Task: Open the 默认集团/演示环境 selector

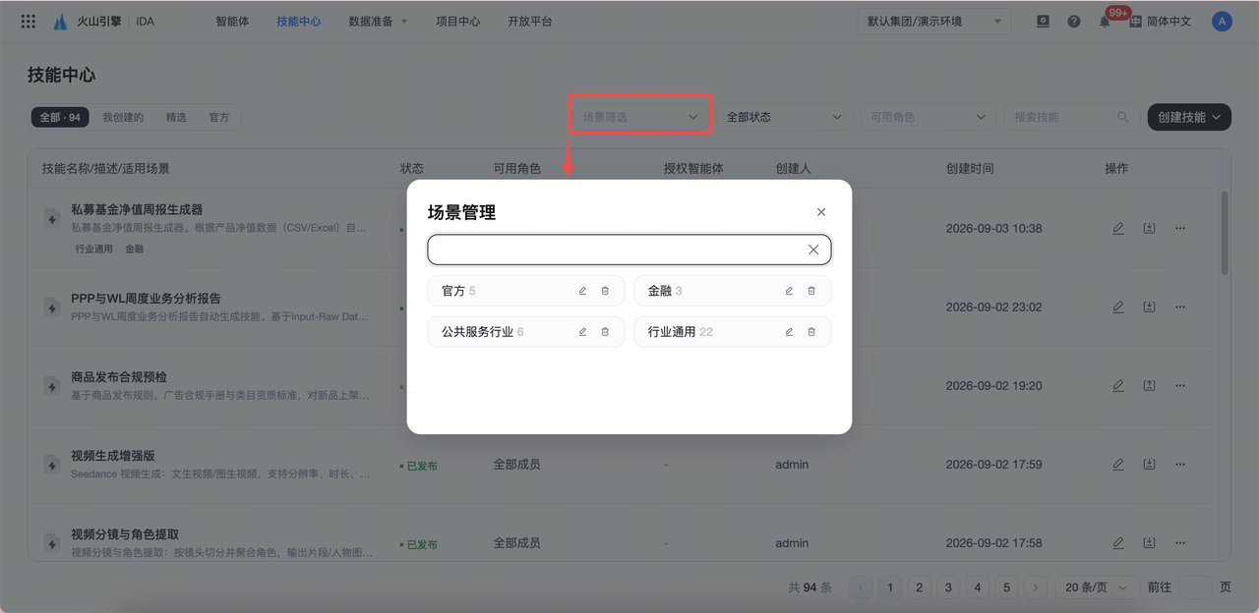Action: point(933,21)
